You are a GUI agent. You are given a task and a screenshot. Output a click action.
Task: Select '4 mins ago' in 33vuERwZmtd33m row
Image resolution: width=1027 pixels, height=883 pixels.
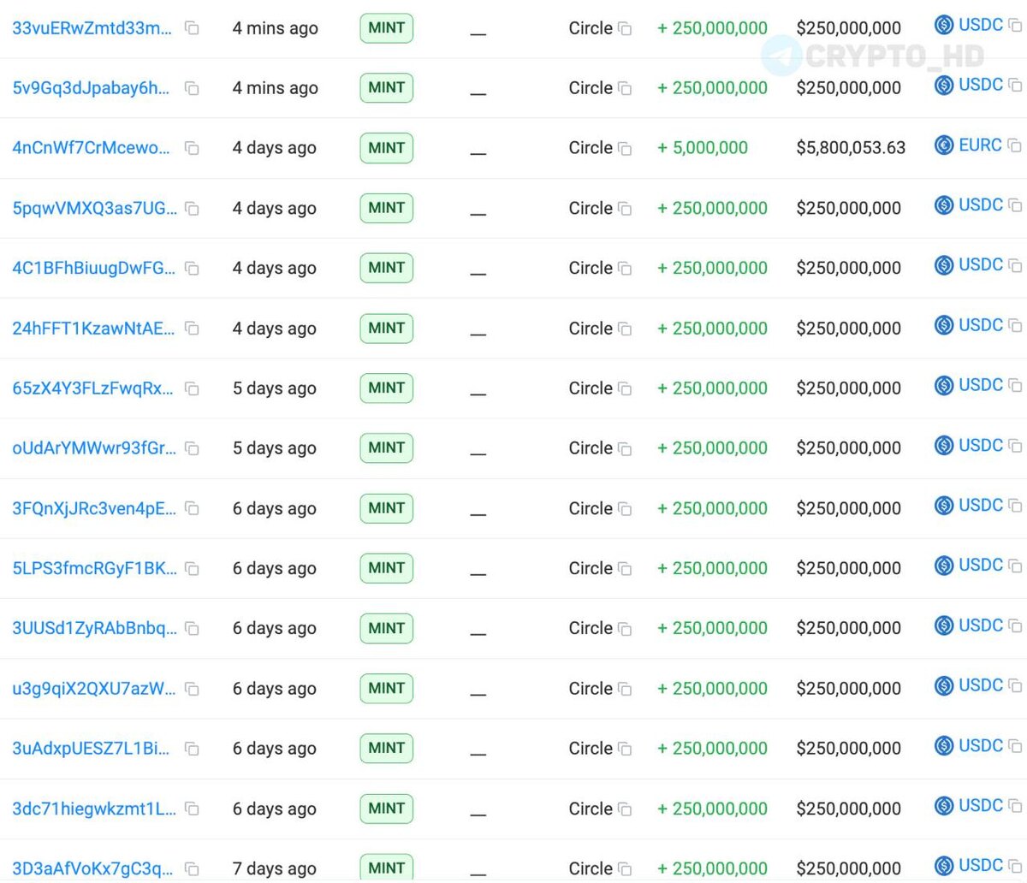click(276, 28)
